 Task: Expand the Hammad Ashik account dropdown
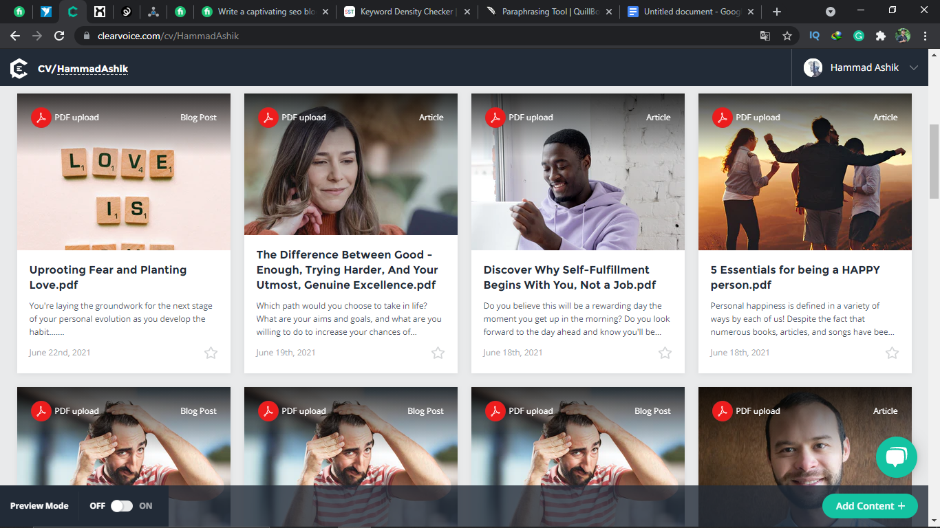pyautogui.click(x=914, y=67)
